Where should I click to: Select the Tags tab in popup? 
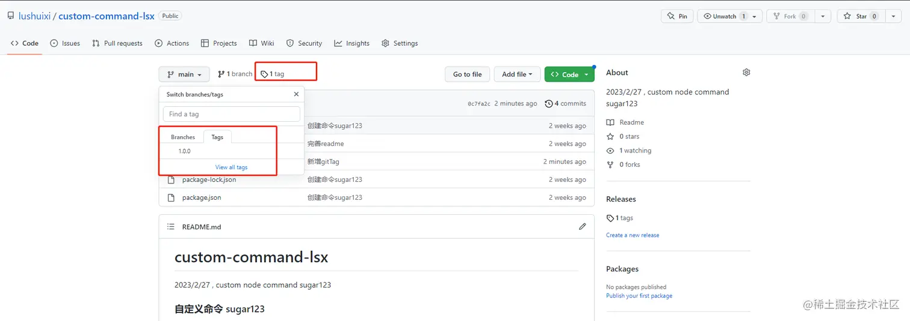pyautogui.click(x=217, y=137)
